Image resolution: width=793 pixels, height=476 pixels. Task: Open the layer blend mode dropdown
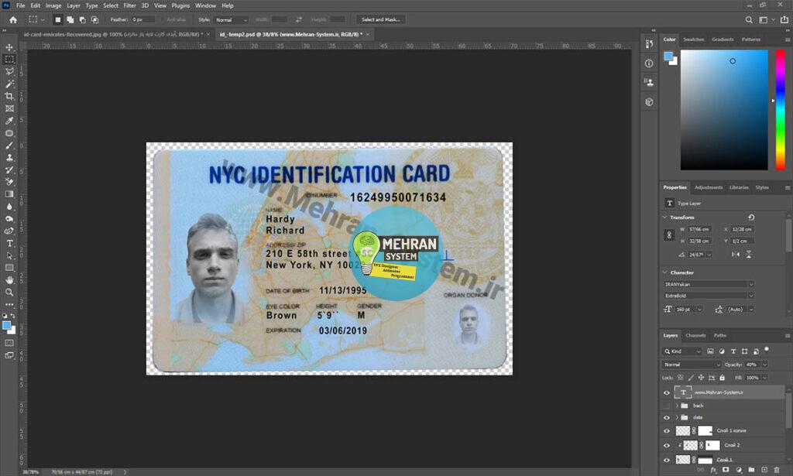[x=689, y=364]
